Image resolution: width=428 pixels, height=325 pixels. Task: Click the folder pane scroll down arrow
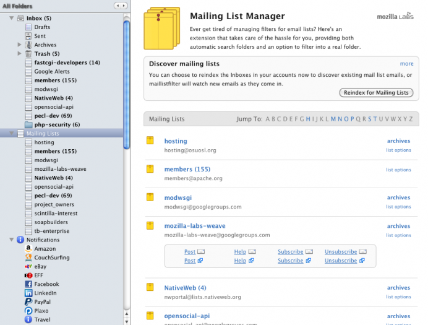(x=126, y=321)
